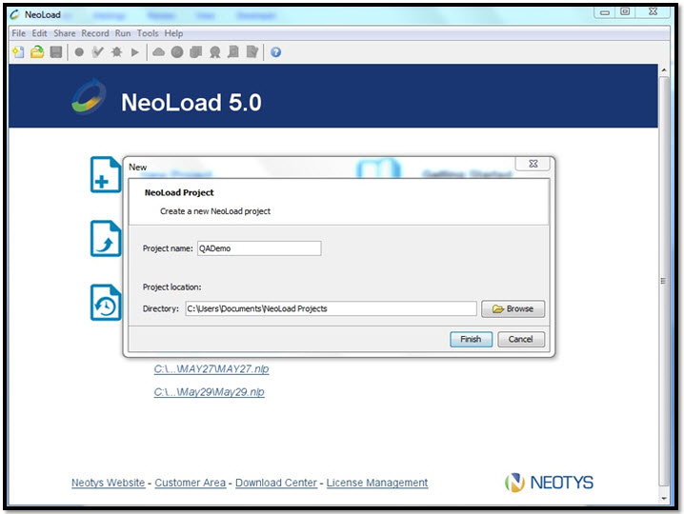The image size is (684, 514).
Task: Click the Start Recording round toolbar icon
Action: pos(79,52)
